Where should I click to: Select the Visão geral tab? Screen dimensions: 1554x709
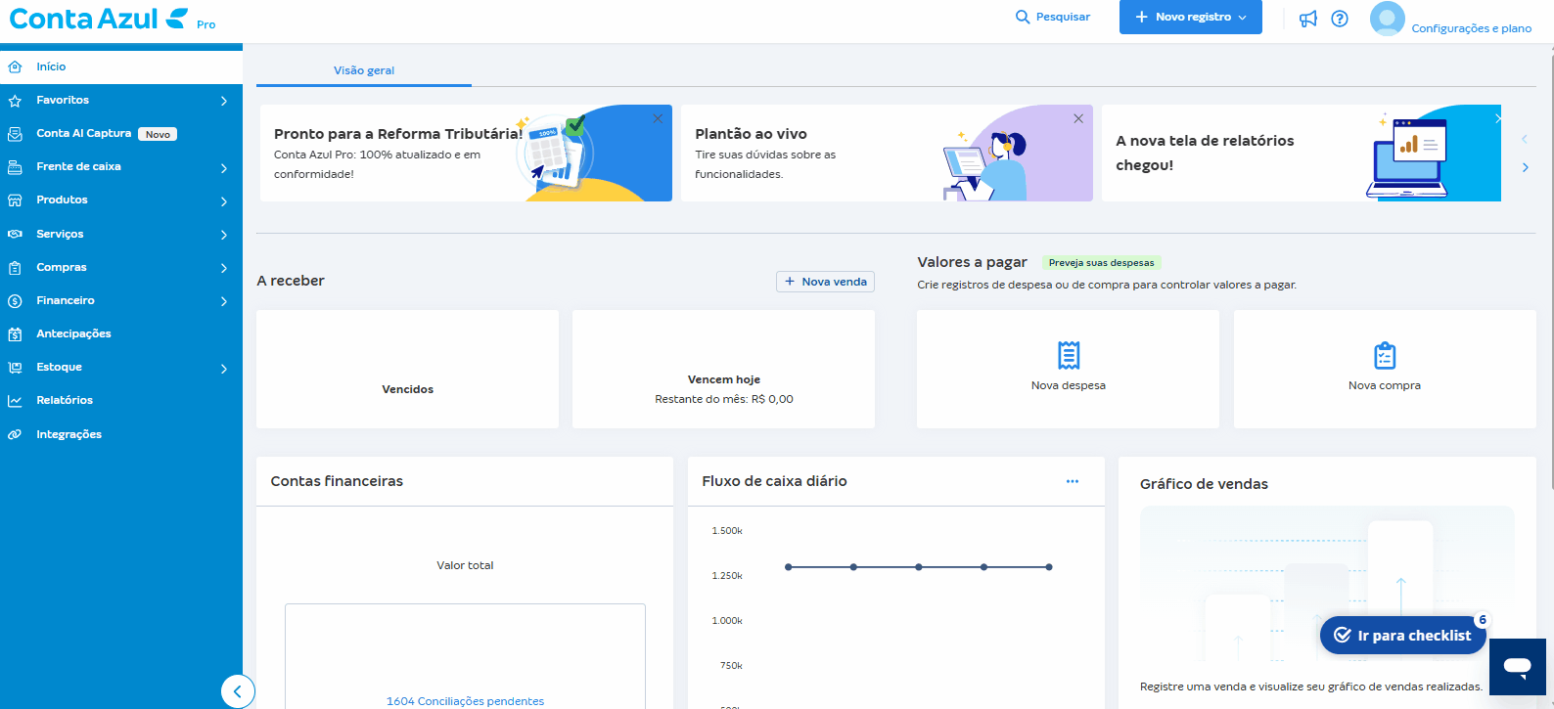pos(364,70)
